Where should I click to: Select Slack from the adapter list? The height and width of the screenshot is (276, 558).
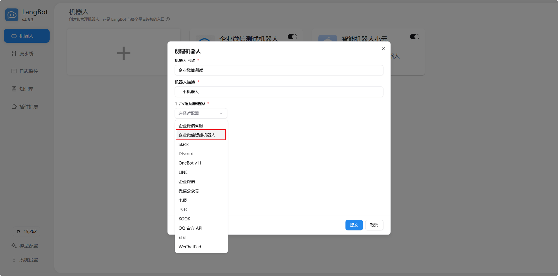(x=201, y=144)
